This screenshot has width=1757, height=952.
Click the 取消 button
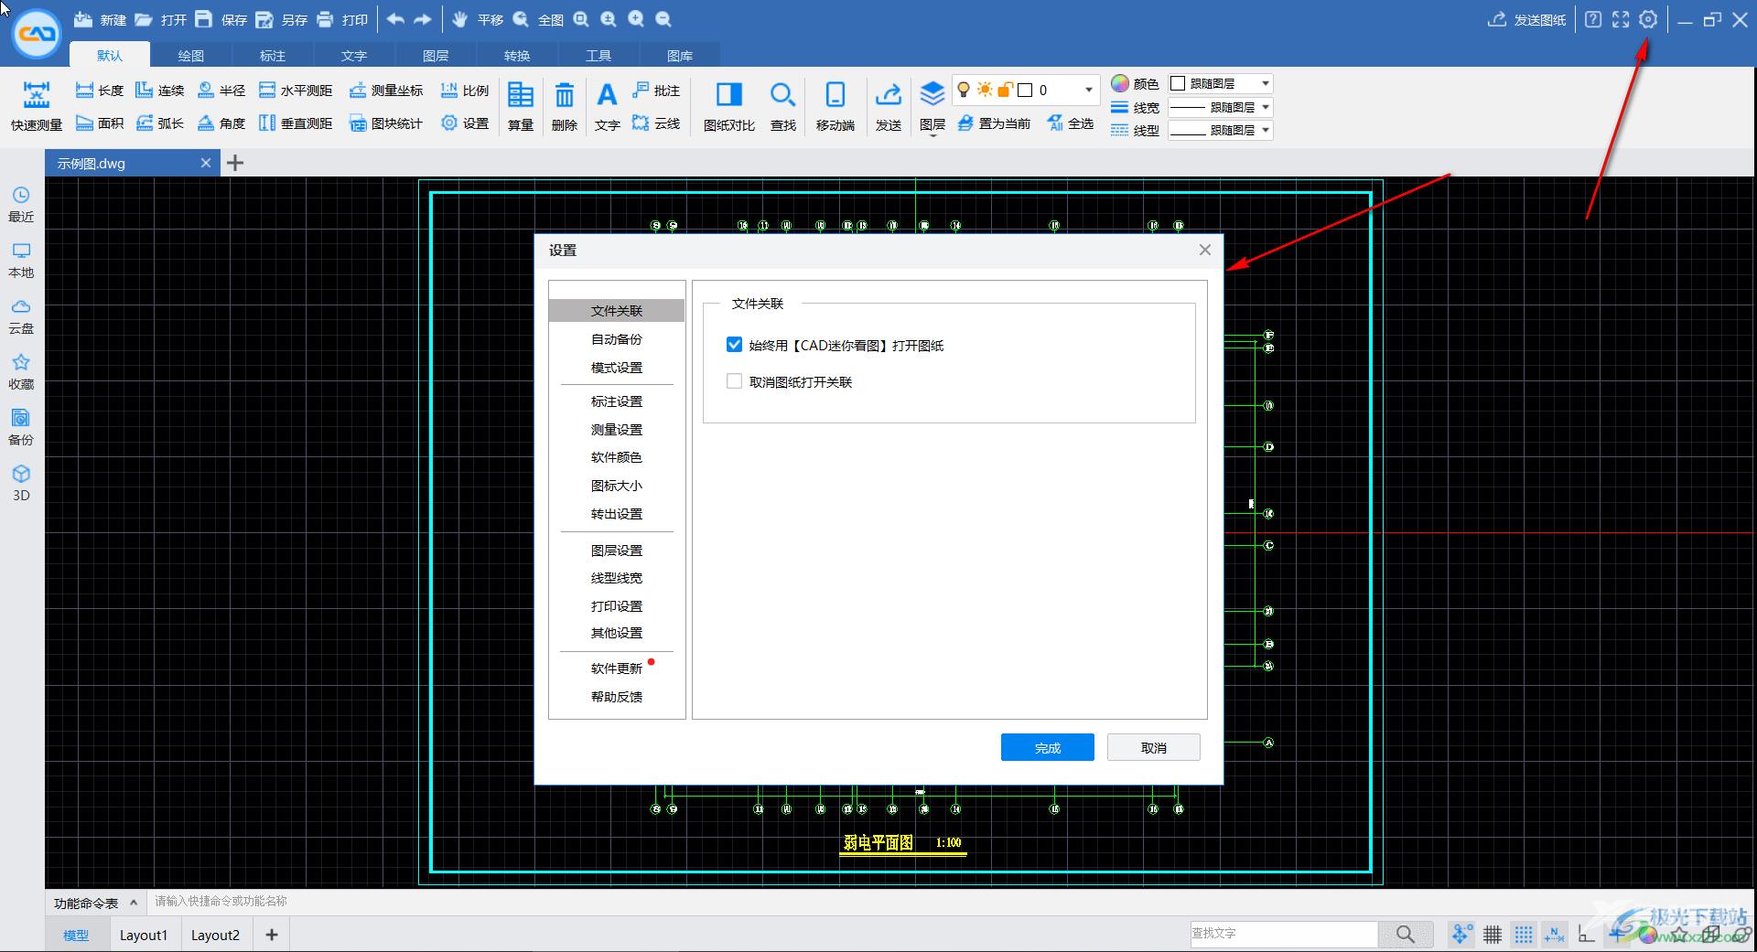tap(1154, 747)
